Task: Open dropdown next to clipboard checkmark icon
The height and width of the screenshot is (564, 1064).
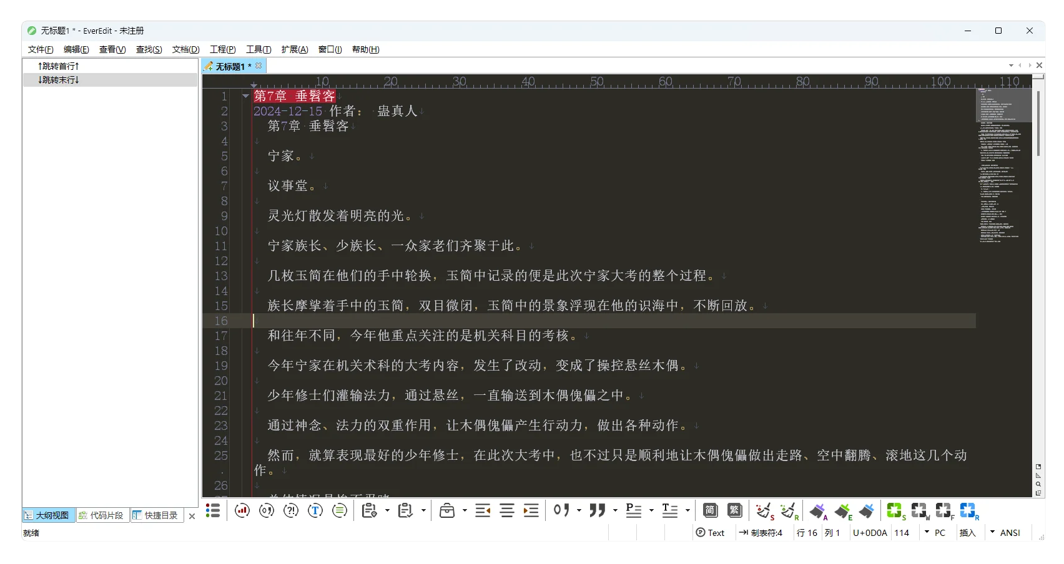Action: tap(423, 511)
